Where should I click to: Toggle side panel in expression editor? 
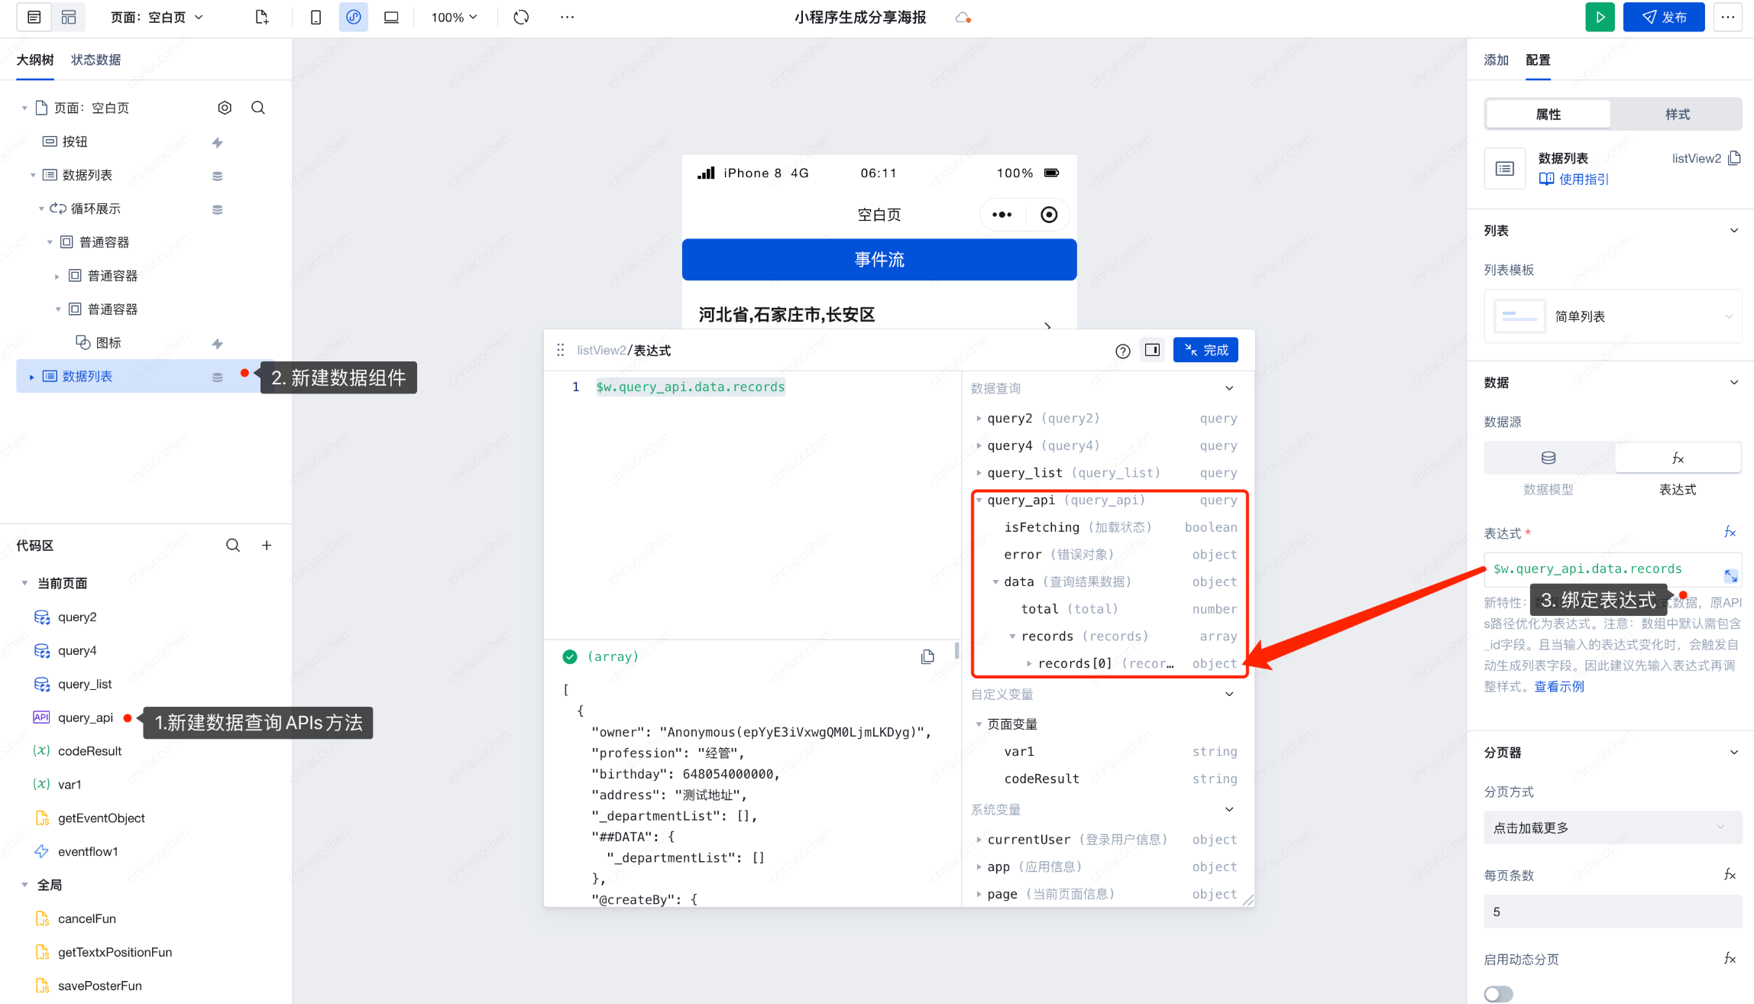point(1152,350)
